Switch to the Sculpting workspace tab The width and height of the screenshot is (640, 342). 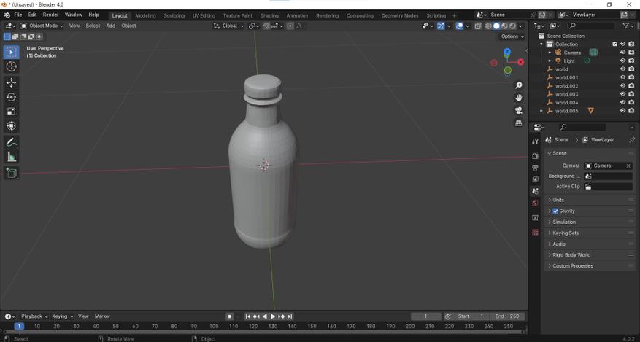tap(174, 15)
